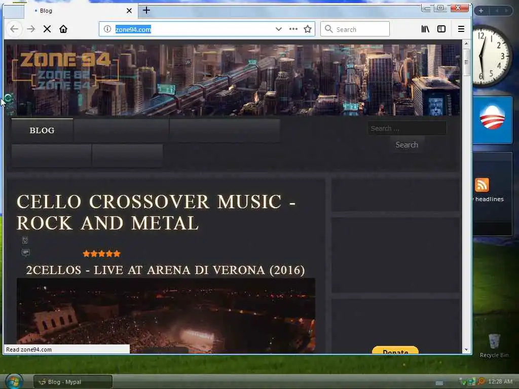Select the Blog browser tab
Screen dimensions: 519x389
tap(81, 11)
